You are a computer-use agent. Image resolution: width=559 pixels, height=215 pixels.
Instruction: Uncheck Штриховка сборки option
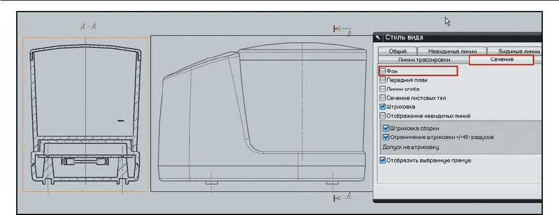click(386, 128)
